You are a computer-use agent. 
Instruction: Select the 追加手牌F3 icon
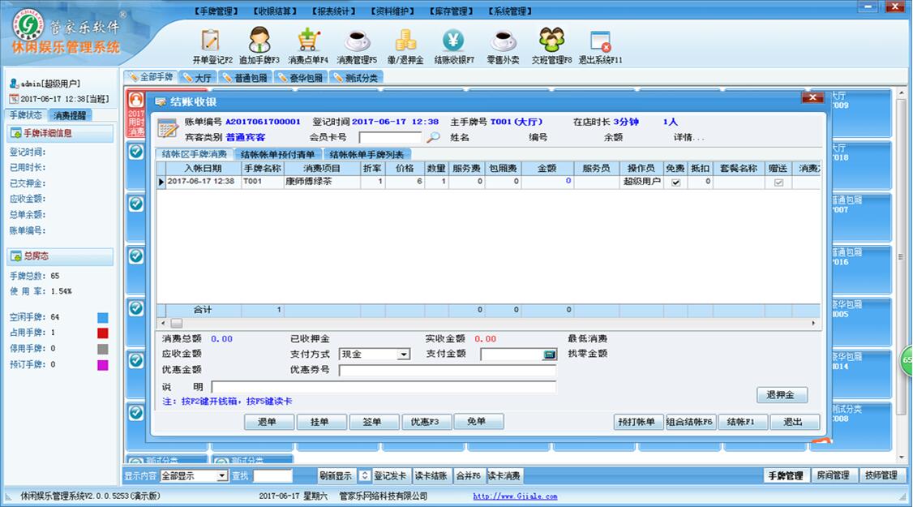(x=259, y=44)
